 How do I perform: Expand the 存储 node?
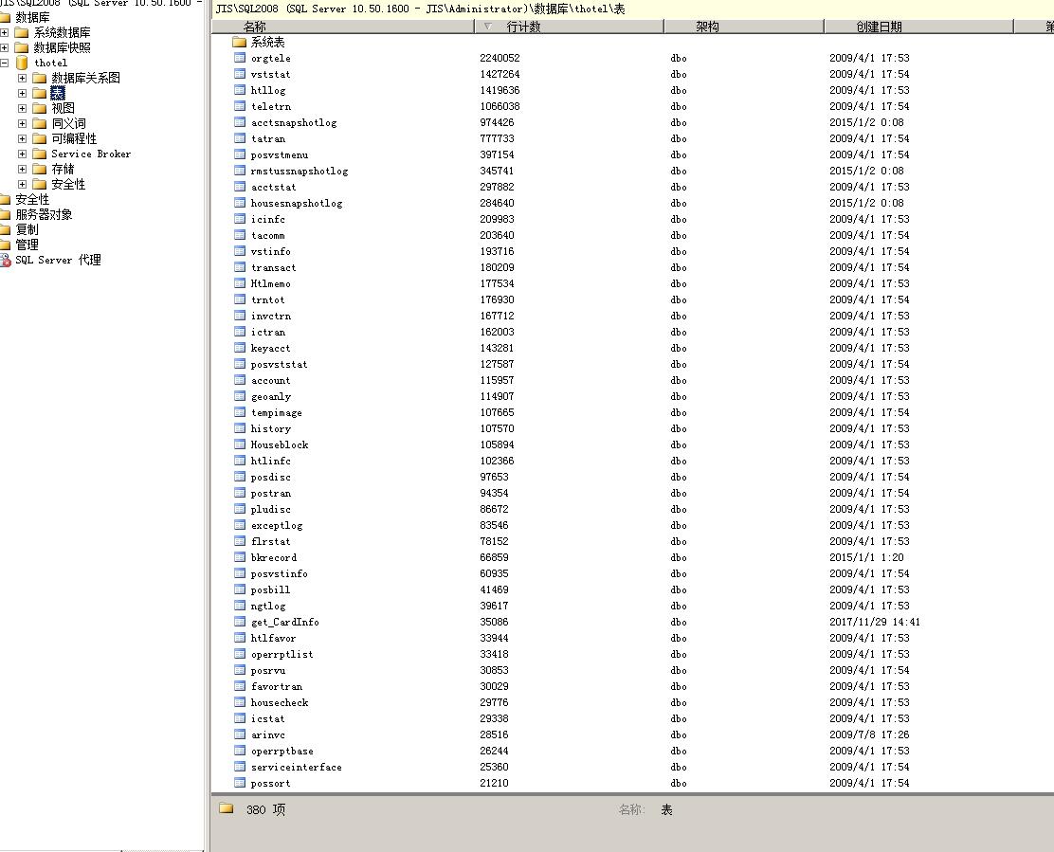22,170
